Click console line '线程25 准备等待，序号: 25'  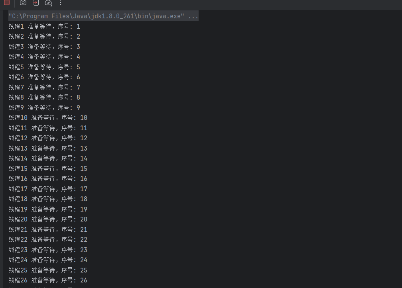[48, 270]
